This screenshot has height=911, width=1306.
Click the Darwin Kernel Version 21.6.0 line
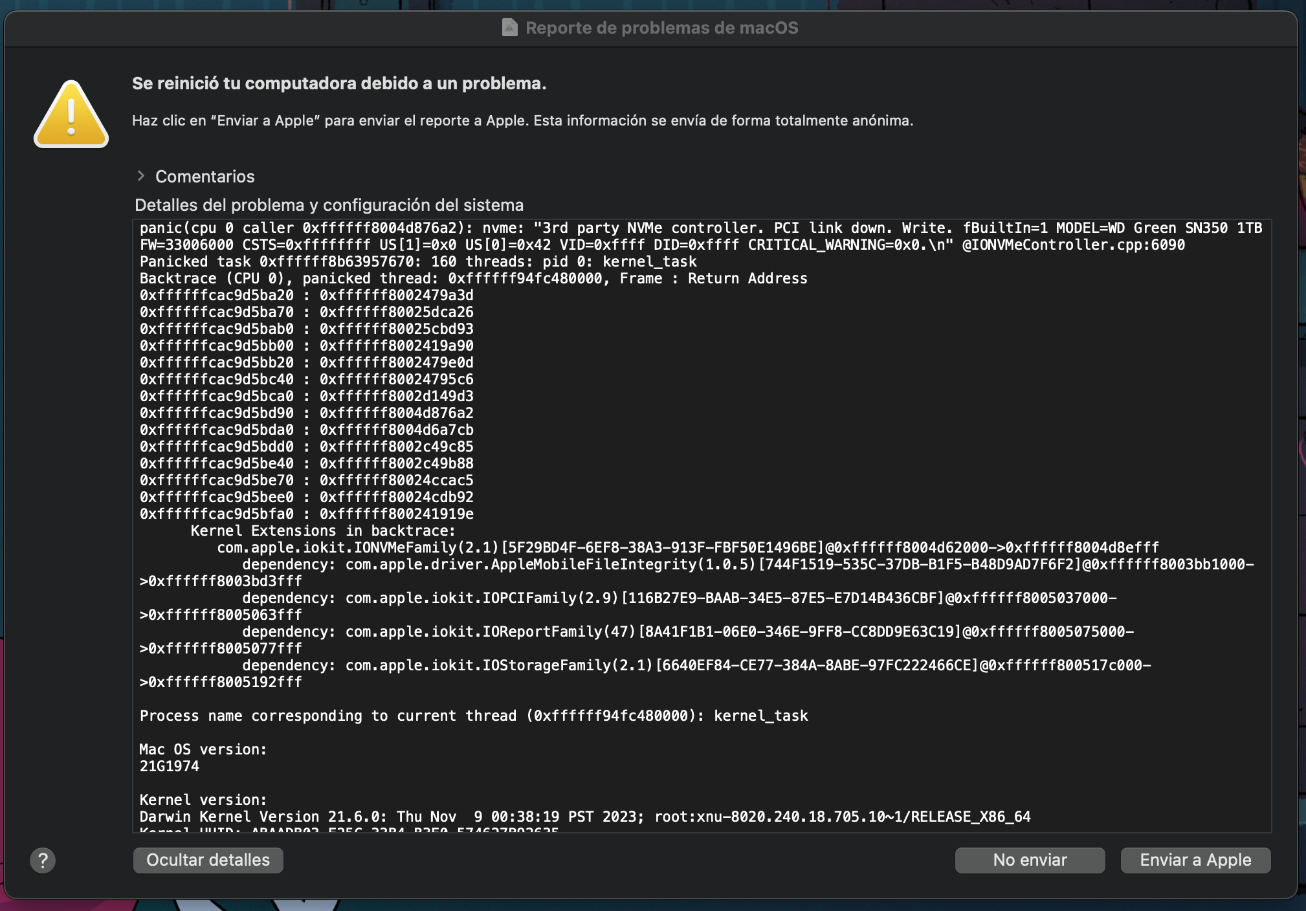tap(584, 817)
